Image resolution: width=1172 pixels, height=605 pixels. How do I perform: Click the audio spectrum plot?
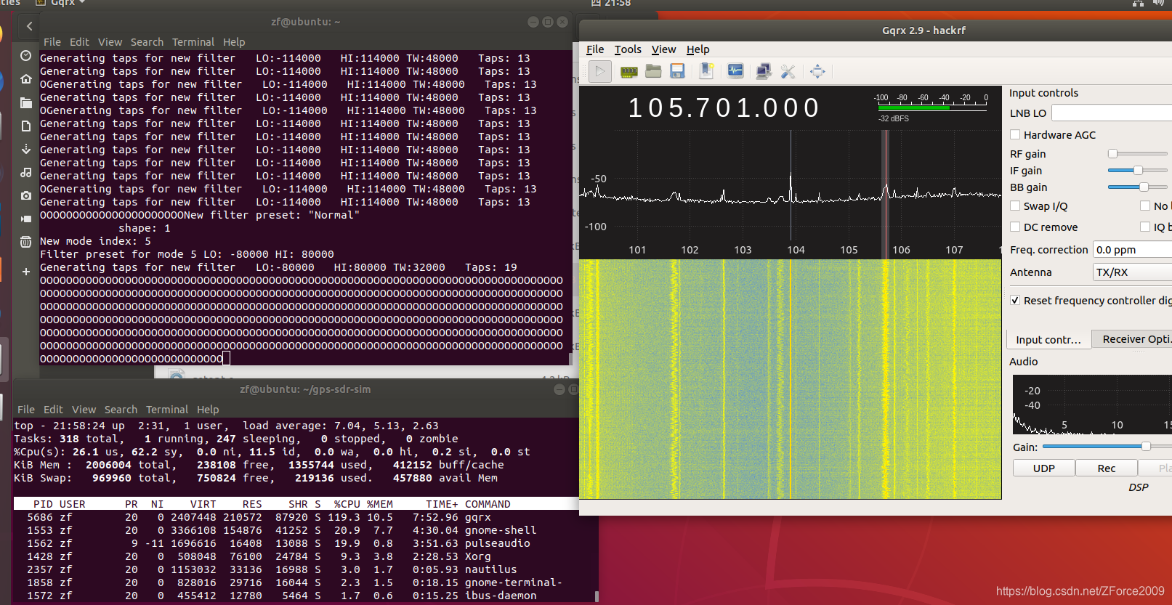tap(1092, 405)
